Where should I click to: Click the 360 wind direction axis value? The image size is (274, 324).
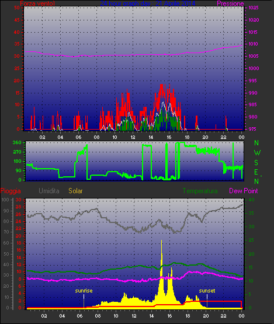tap(17, 142)
